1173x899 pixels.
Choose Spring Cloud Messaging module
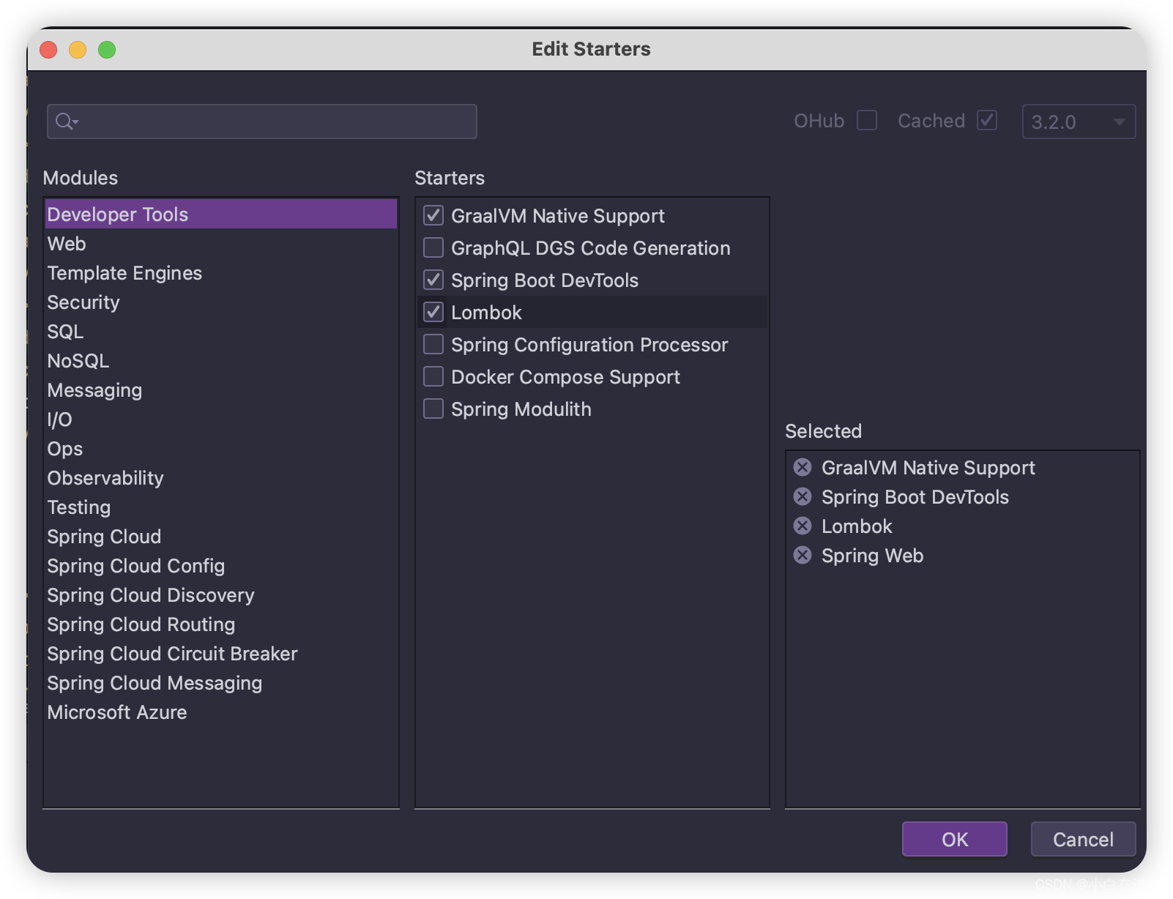[x=220, y=683]
